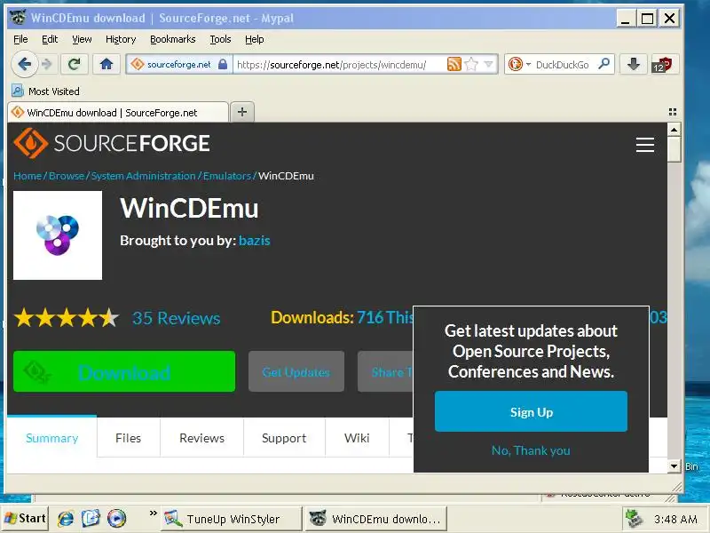Click the system tray network icon
Image resolution: width=710 pixels, height=533 pixels.
point(635,519)
